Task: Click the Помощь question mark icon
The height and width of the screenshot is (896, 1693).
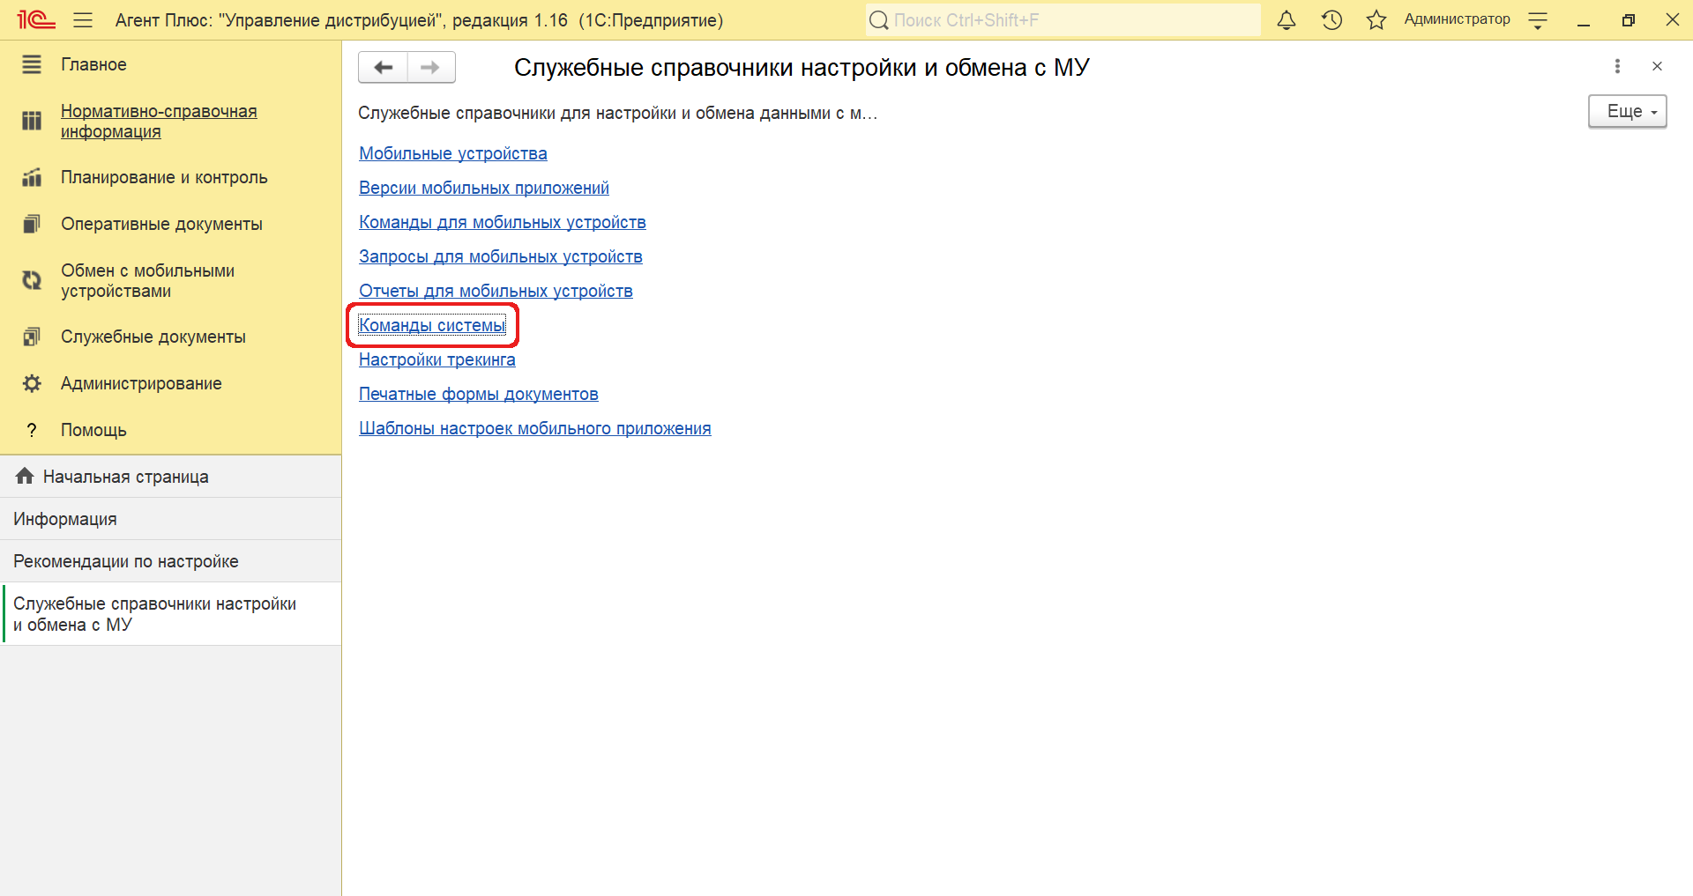Action: [32, 430]
